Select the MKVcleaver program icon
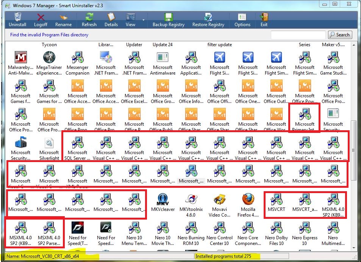Screen dimensions: 361x262 click(163, 199)
